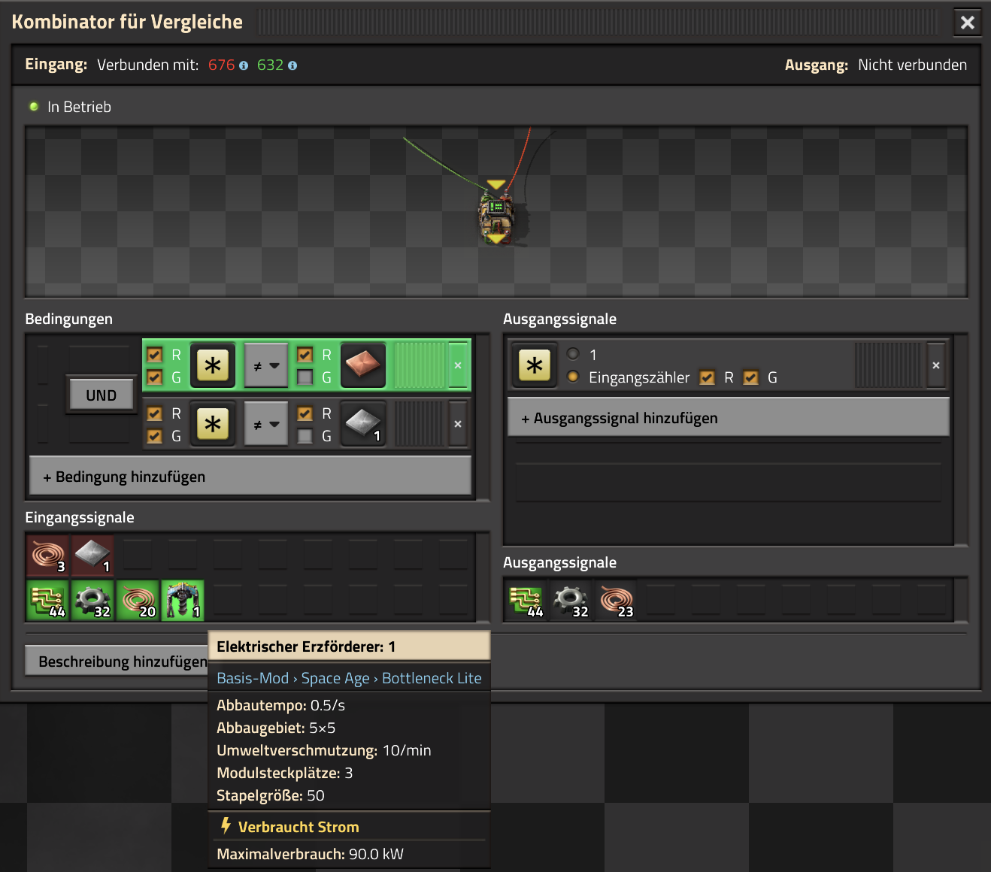
Task: Click 'Space Age' in tooltip
Action: [x=335, y=678]
